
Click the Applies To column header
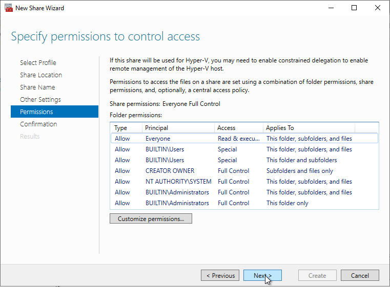click(x=280, y=128)
